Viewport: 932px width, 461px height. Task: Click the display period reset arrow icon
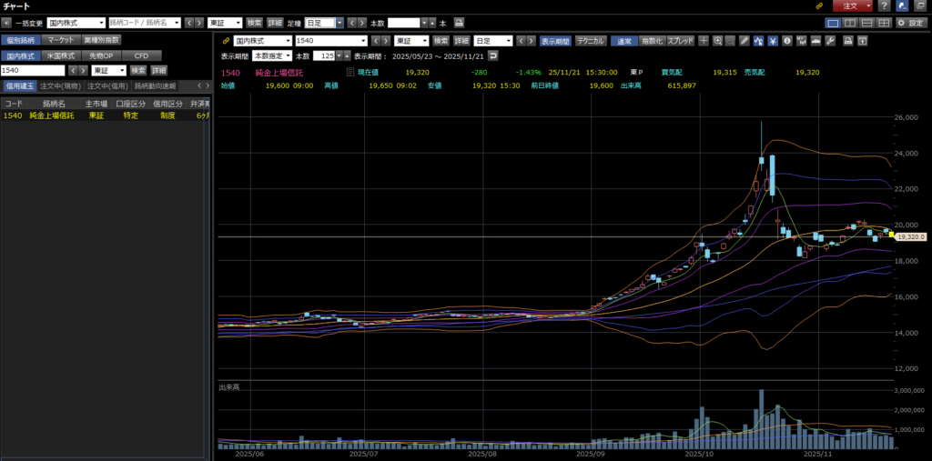tap(492, 55)
